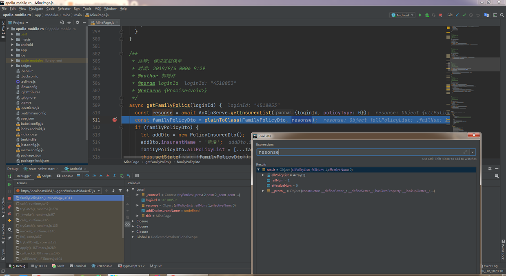
Task: Open Search Everywhere magnifier icon
Action: point(502,15)
